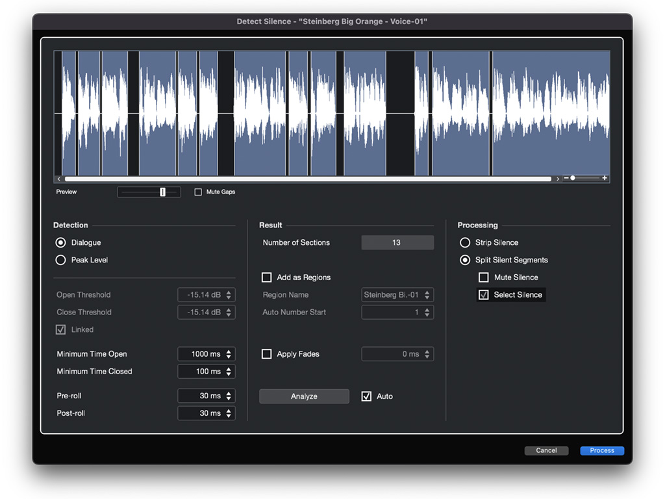Click the waveform zoom-in plus icon
The width and height of the screenshot is (665, 499).
(605, 178)
